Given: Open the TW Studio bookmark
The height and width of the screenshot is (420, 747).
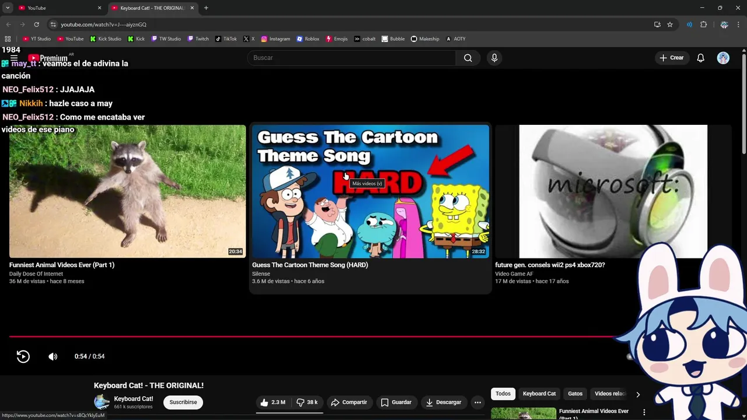Looking at the screenshot, I should click(166, 39).
